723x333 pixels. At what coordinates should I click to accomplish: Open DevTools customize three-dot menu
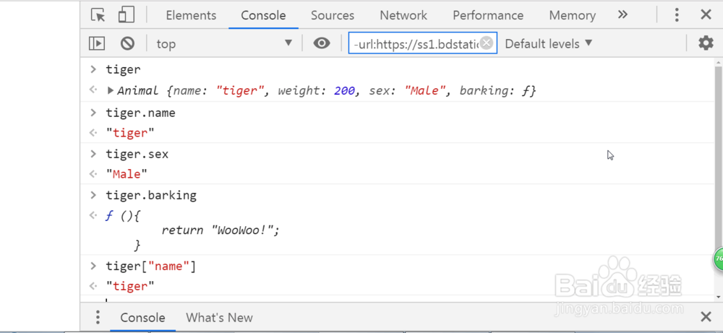(677, 15)
